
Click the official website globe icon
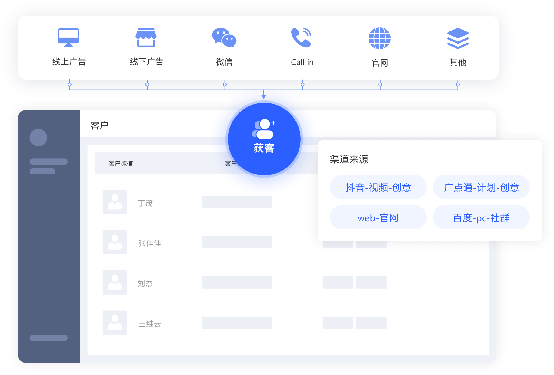[x=379, y=38]
